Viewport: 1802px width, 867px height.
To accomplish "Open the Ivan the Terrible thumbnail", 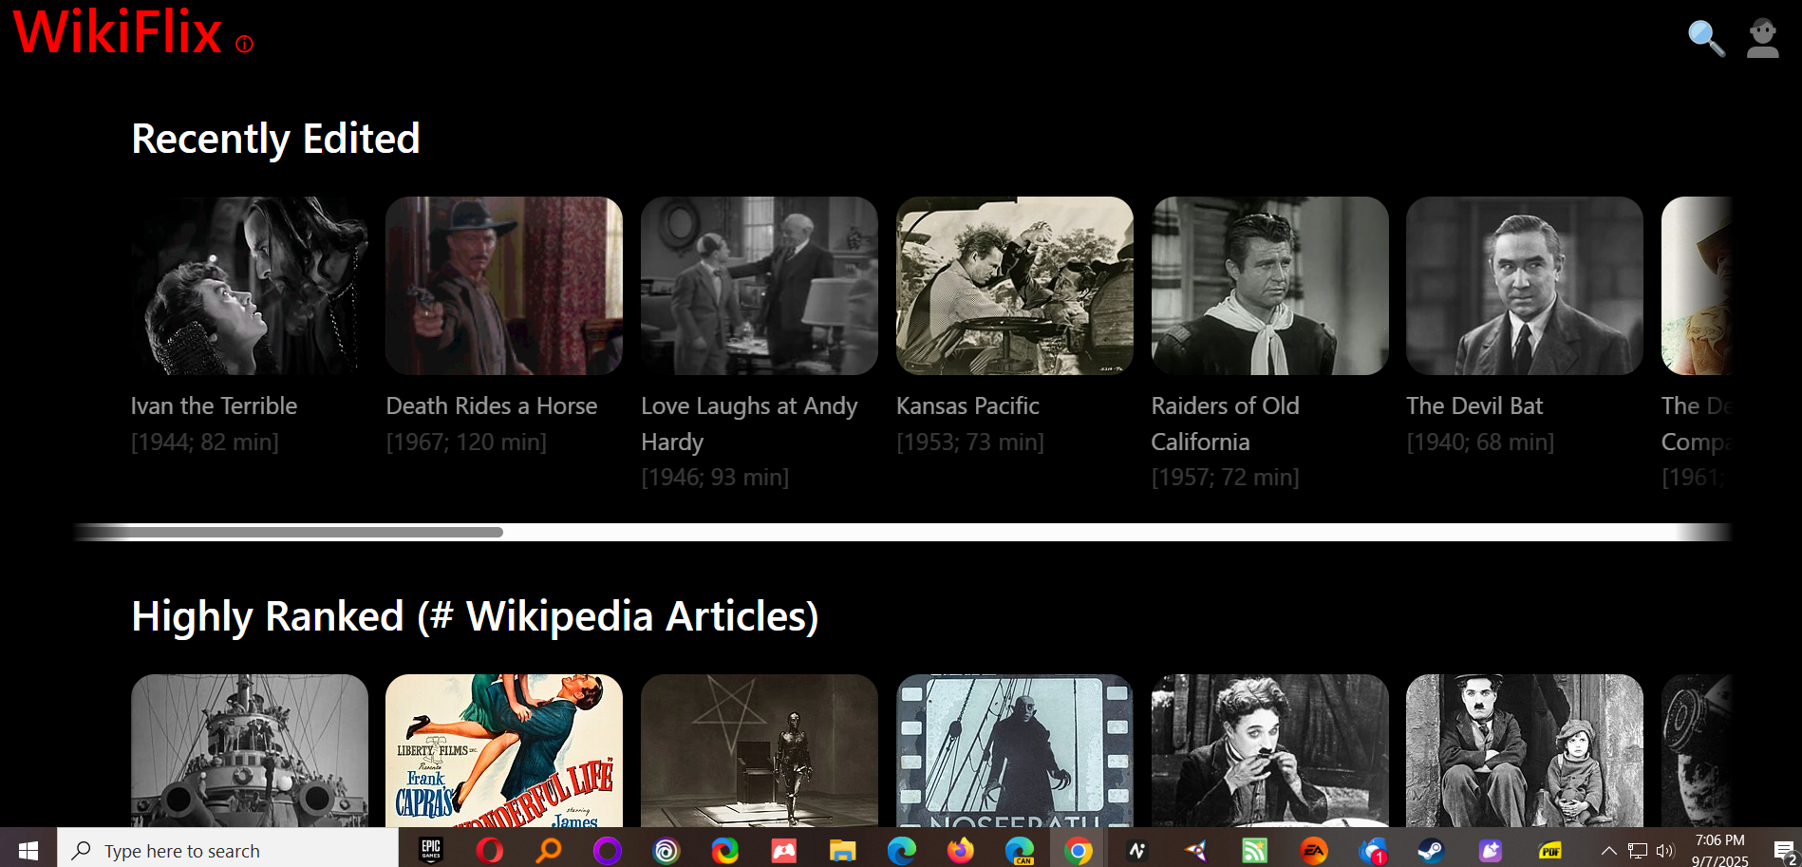I will point(250,286).
